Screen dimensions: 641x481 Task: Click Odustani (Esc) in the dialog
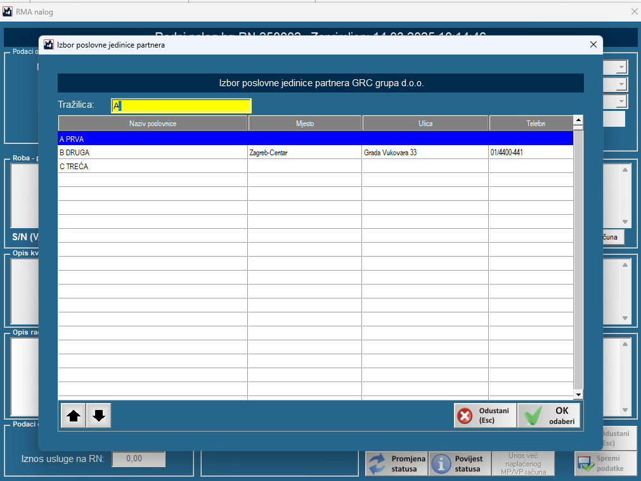tap(485, 416)
